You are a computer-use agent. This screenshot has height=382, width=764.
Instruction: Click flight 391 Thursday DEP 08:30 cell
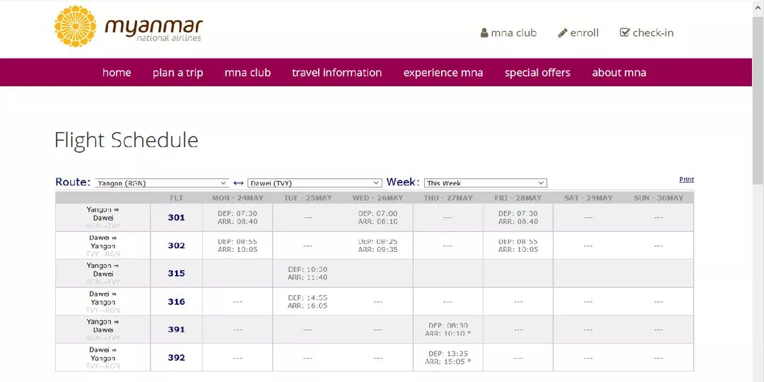pyautogui.click(x=448, y=330)
